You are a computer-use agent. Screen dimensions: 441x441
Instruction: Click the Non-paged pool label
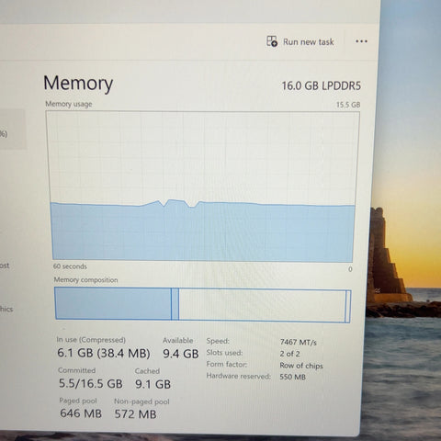click(141, 401)
